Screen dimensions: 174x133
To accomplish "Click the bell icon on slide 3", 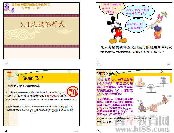I will point(9,74).
